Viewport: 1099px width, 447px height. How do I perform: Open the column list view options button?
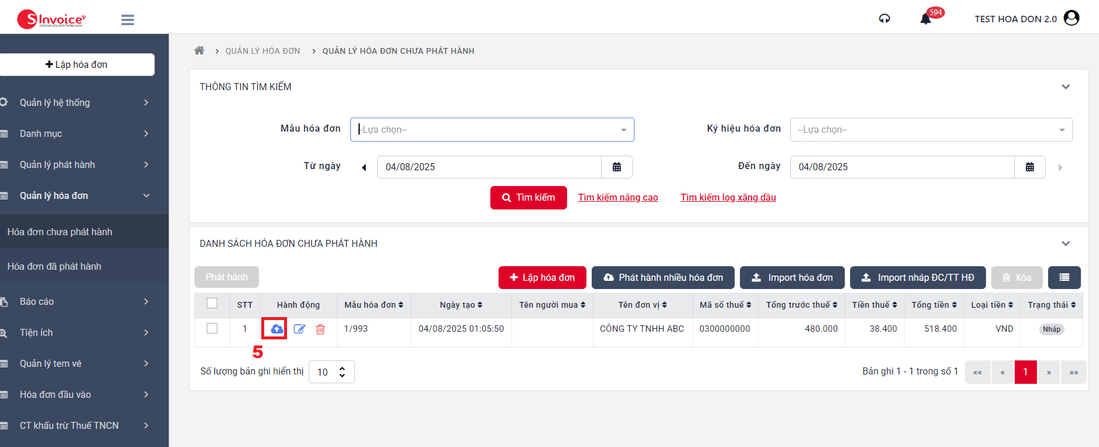pos(1064,277)
